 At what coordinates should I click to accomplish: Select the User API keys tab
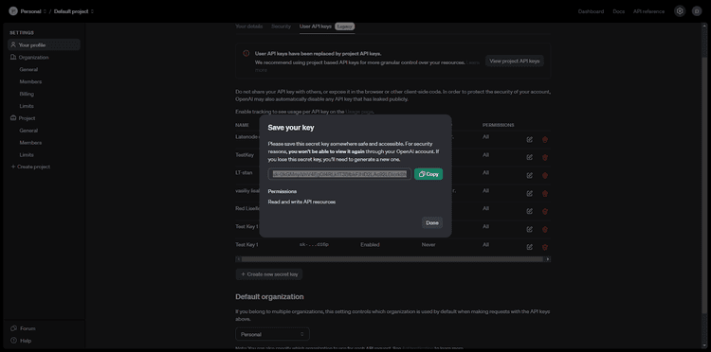(316, 26)
